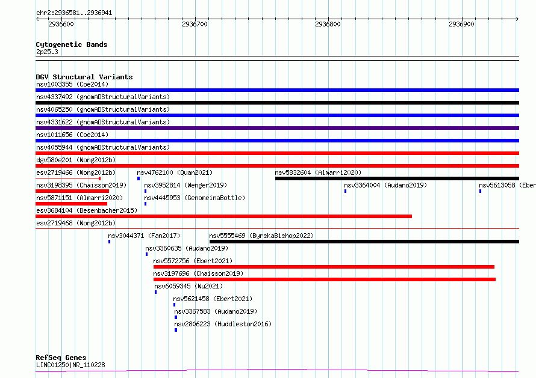Open nsv3198395 (Chaisson2019) label
The height and width of the screenshot is (378, 536).
[x=81, y=185]
